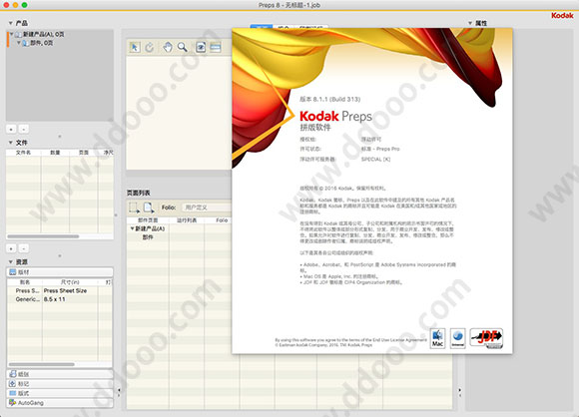Screen dimensions: 579x417
Task: Click the panel collapse arrows near left sidebar
Action: tap(119, 392)
